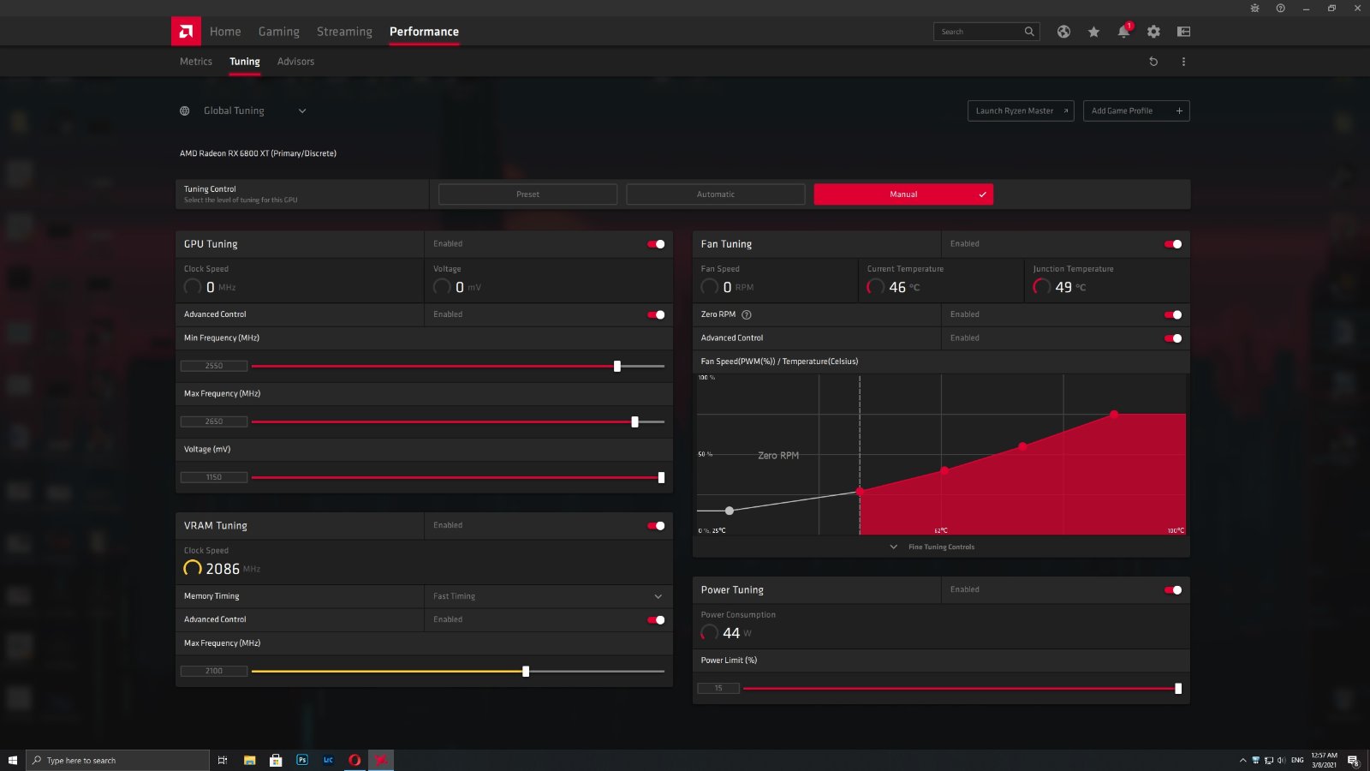Open the Advisors sub-tab
This screenshot has width=1370, height=771.
[295, 62]
